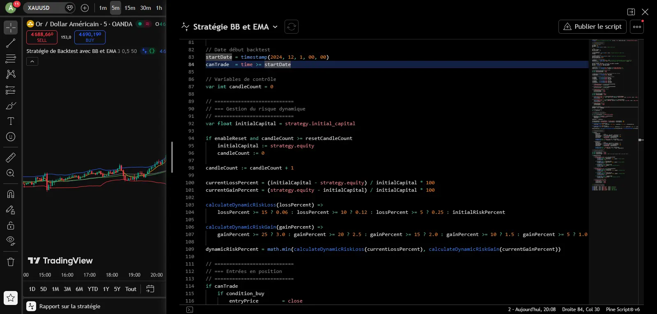Image resolution: width=657 pixels, height=314 pixels.
Task: Open the editor three-dots more menu
Action: 637,27
